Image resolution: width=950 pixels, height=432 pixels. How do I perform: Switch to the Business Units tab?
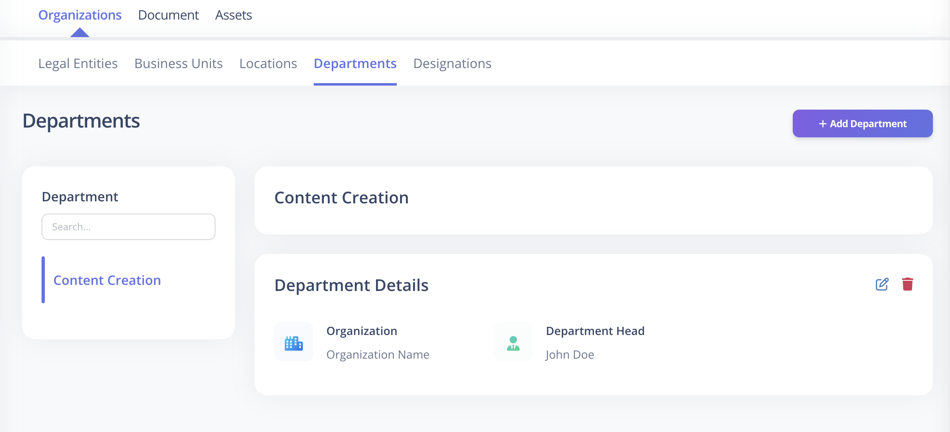178,64
